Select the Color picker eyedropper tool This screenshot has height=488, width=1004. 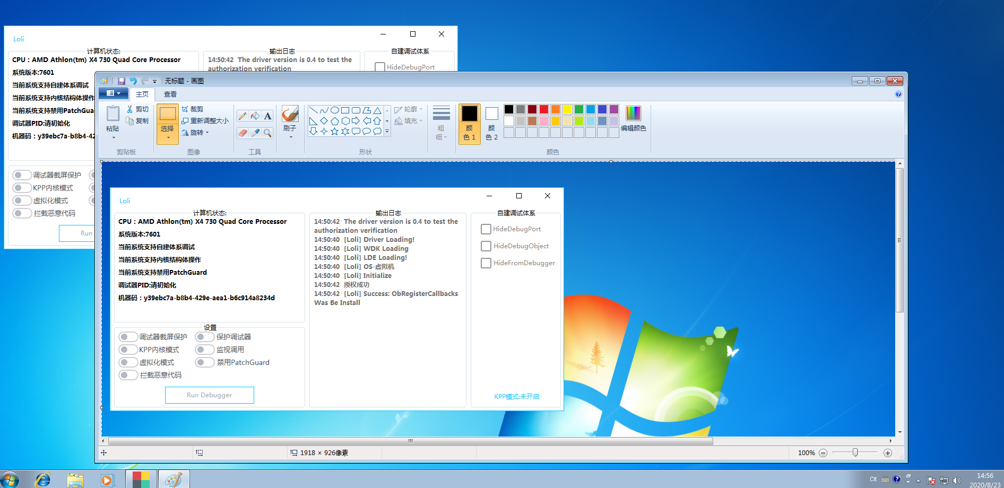pyautogui.click(x=255, y=133)
